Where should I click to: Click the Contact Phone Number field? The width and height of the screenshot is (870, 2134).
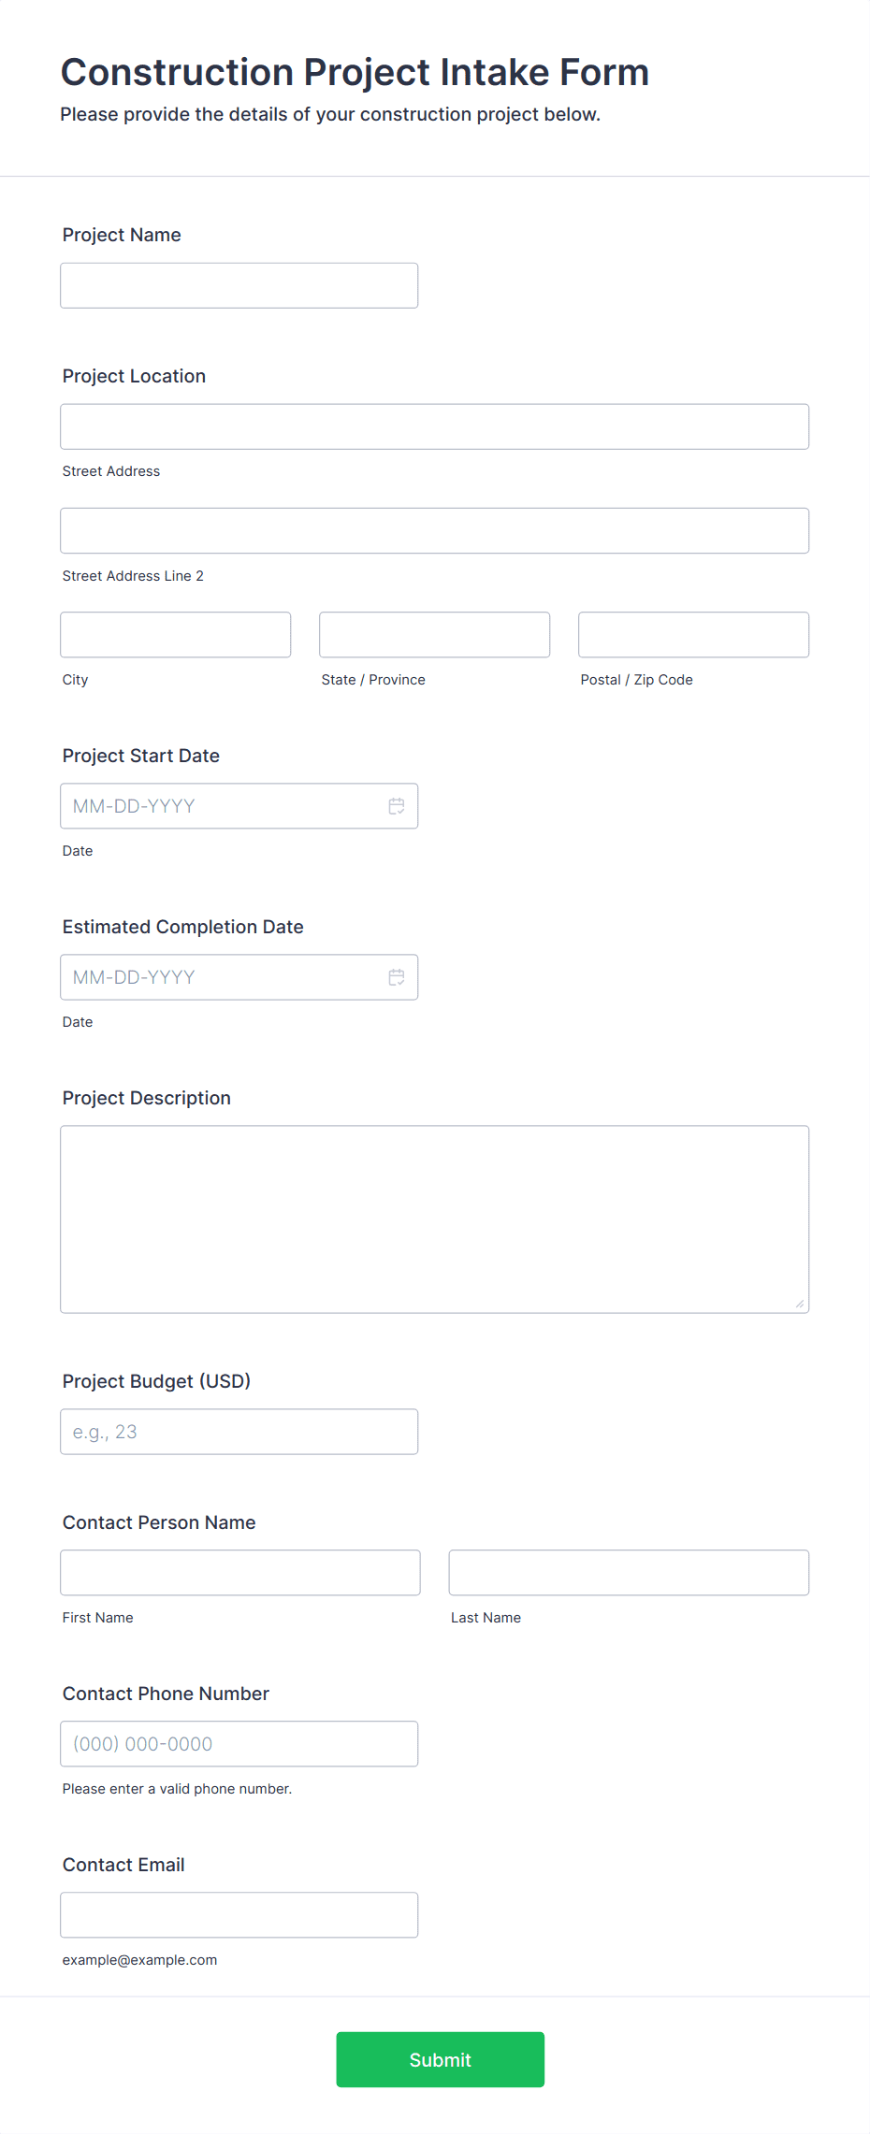click(x=239, y=1744)
